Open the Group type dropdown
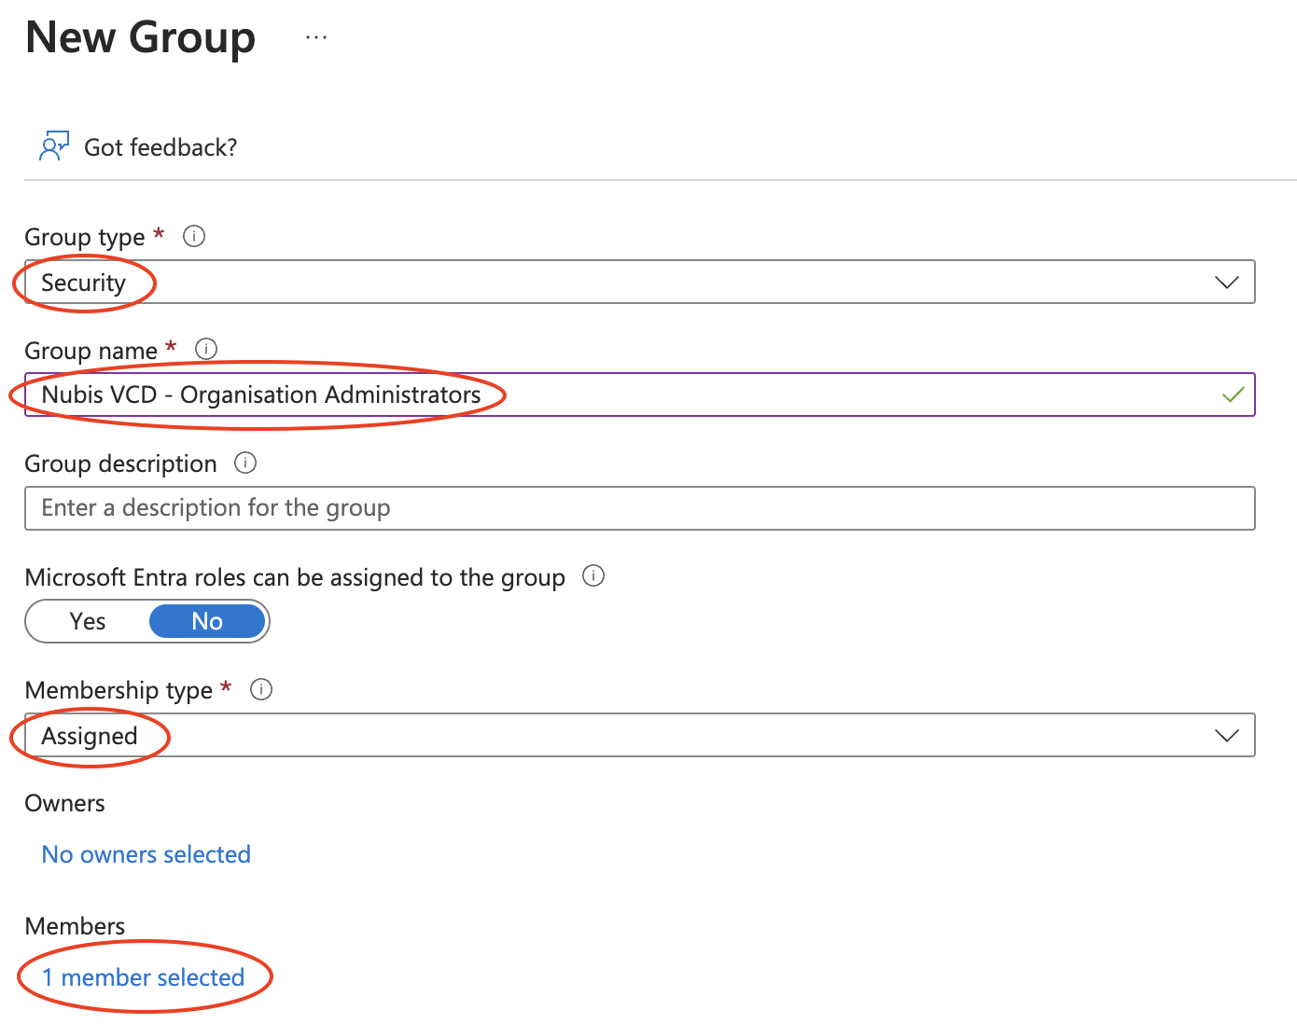 tap(639, 282)
